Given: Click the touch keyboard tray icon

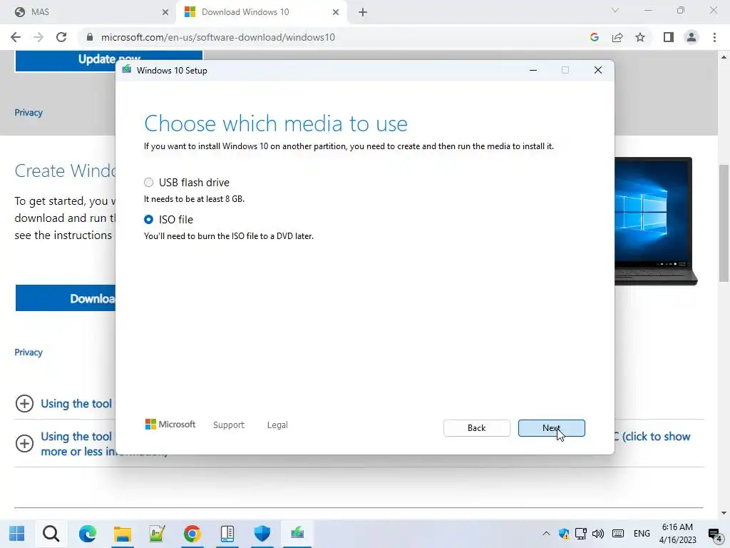Looking at the screenshot, I should (618, 534).
